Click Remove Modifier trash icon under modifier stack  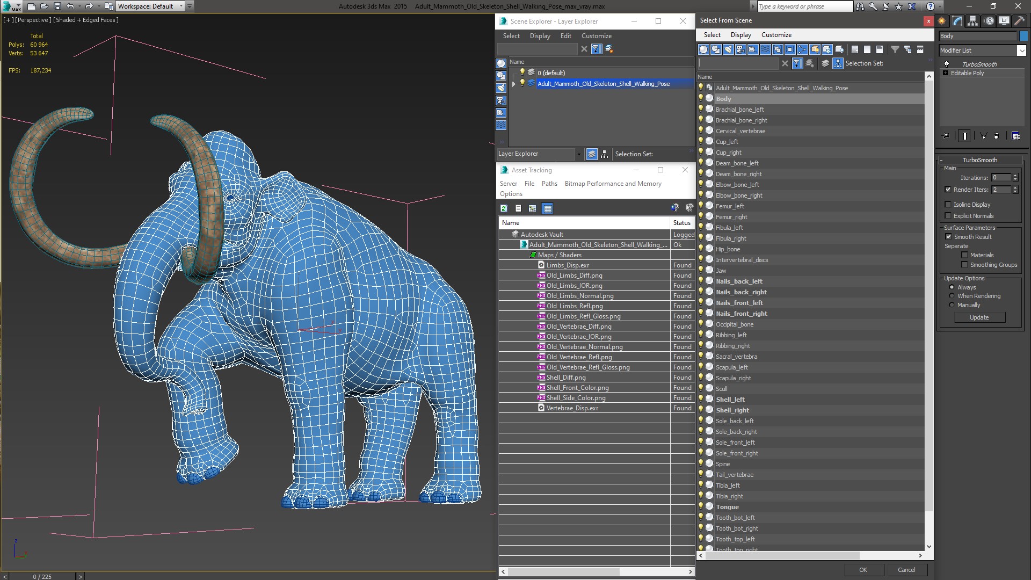click(997, 136)
